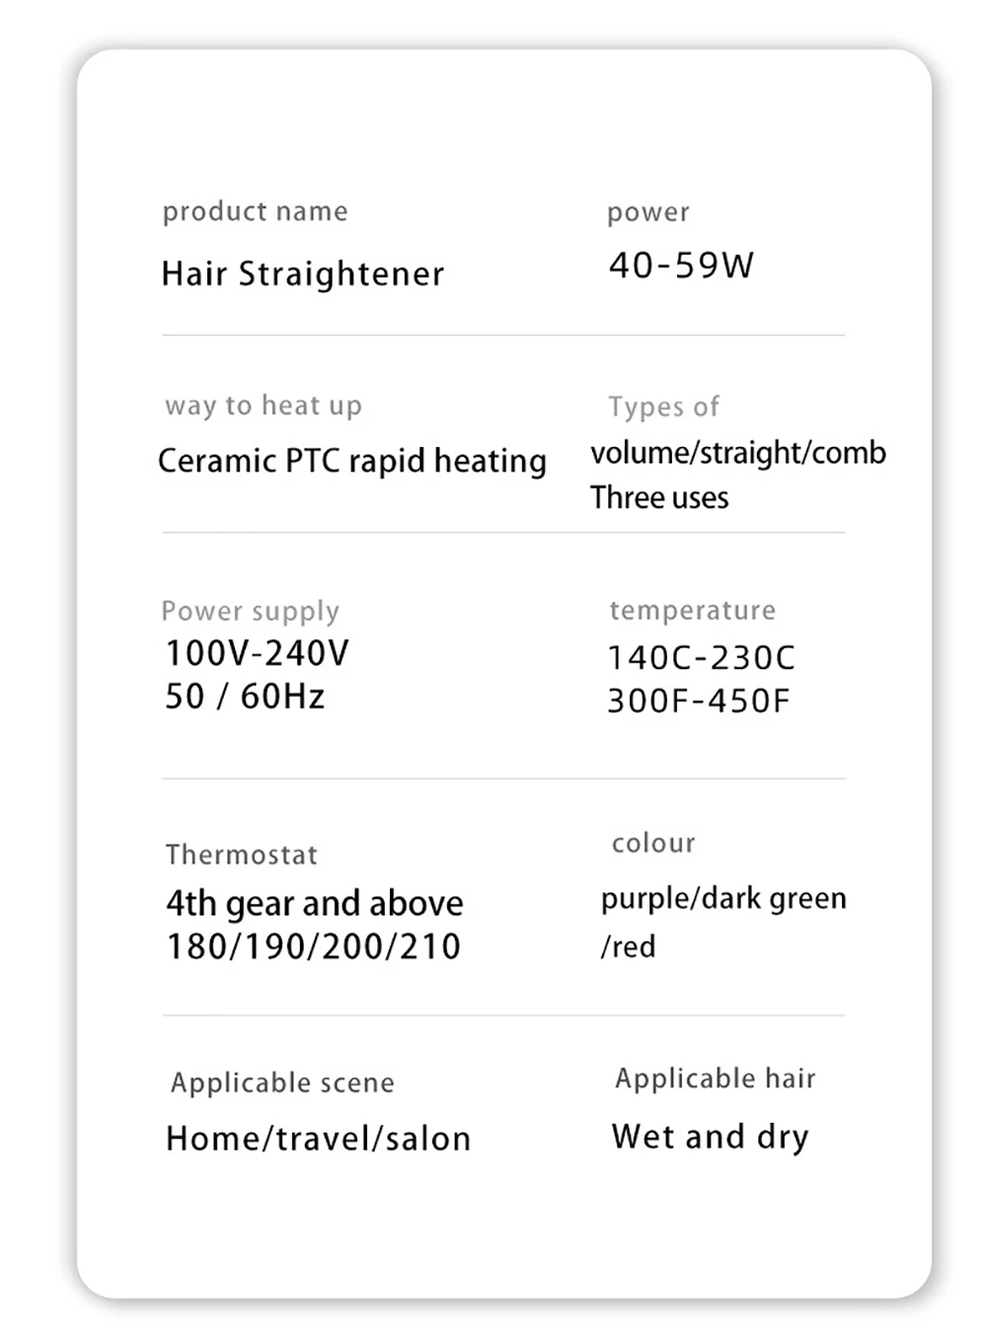Select the '100V-240V' value
The width and height of the screenshot is (987, 1340).
tap(258, 653)
